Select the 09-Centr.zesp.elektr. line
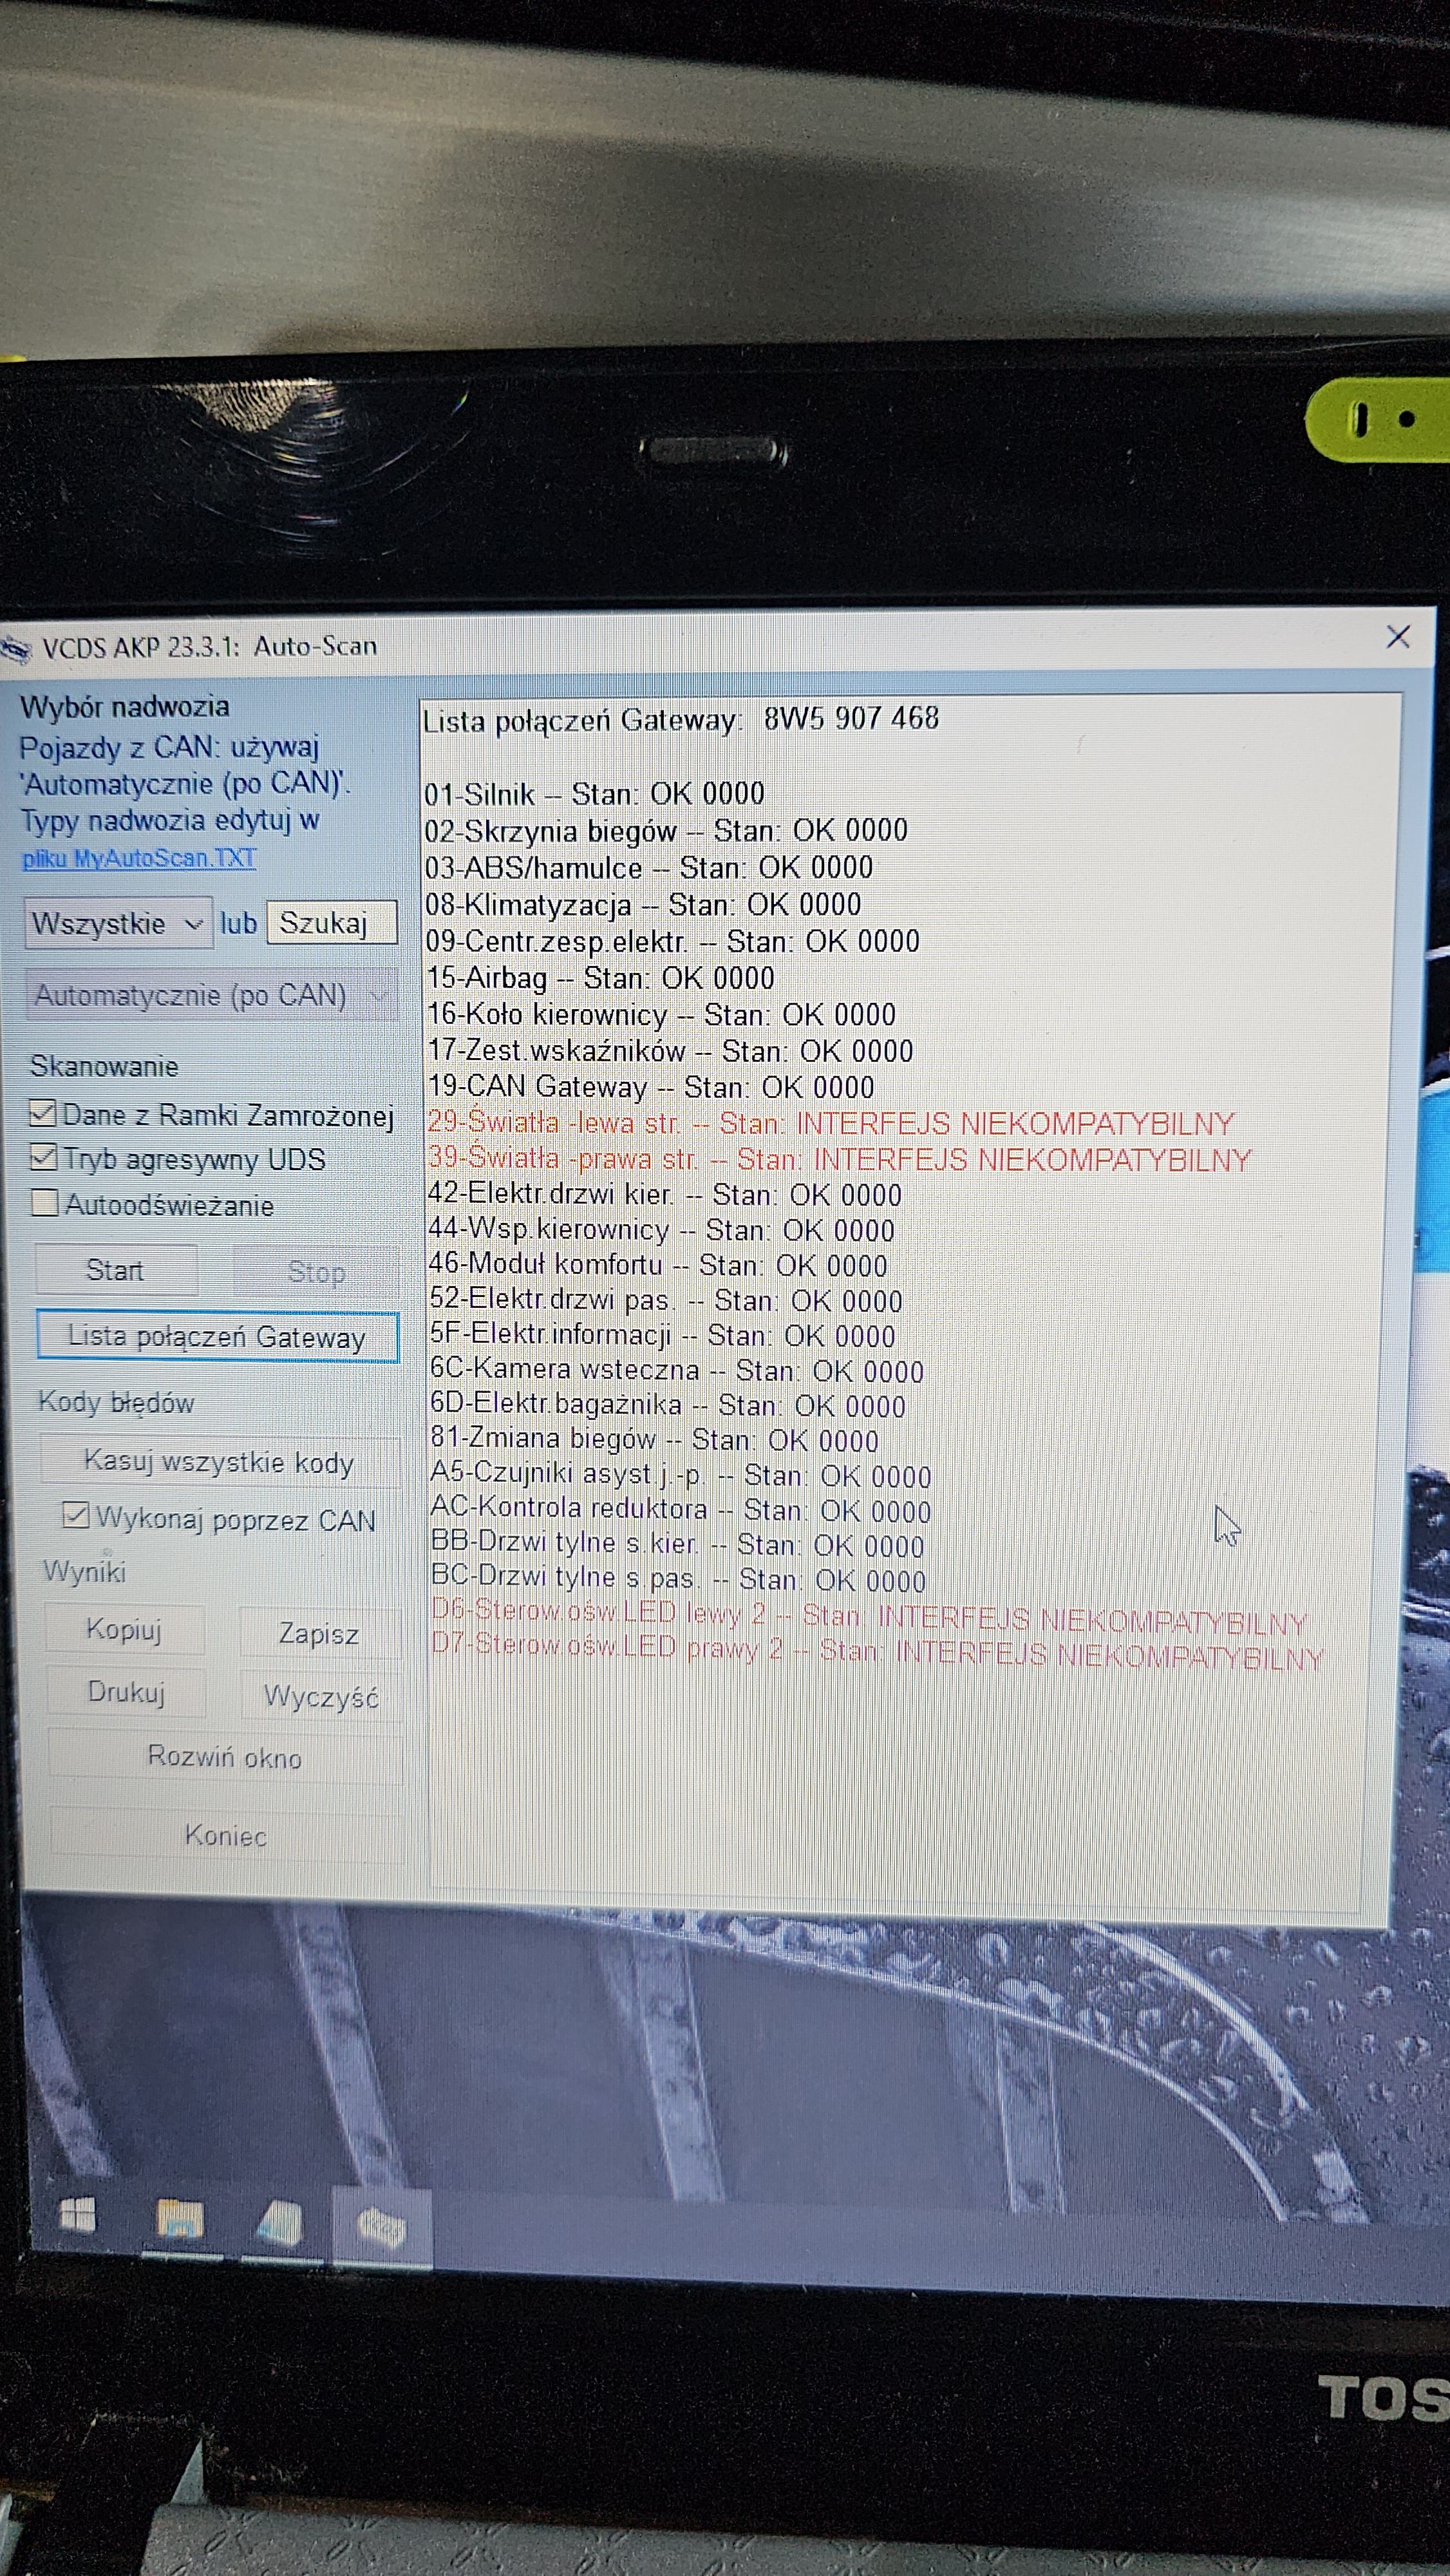The width and height of the screenshot is (1450, 2576). tap(672, 941)
